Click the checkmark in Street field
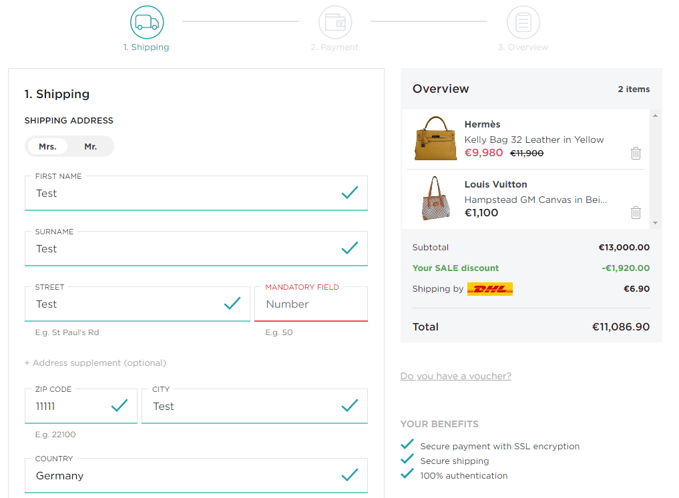Image resolution: width=679 pixels, height=498 pixels. point(232,303)
